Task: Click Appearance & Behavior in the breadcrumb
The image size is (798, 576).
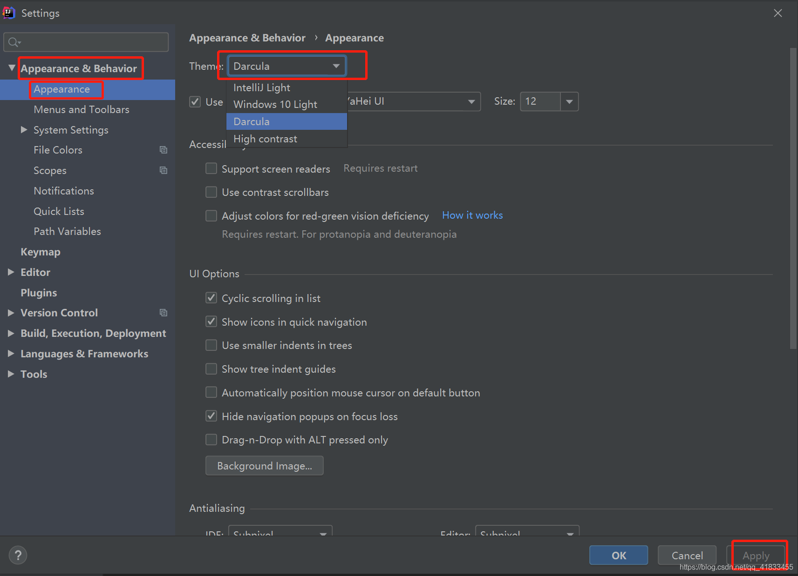Action: point(247,38)
